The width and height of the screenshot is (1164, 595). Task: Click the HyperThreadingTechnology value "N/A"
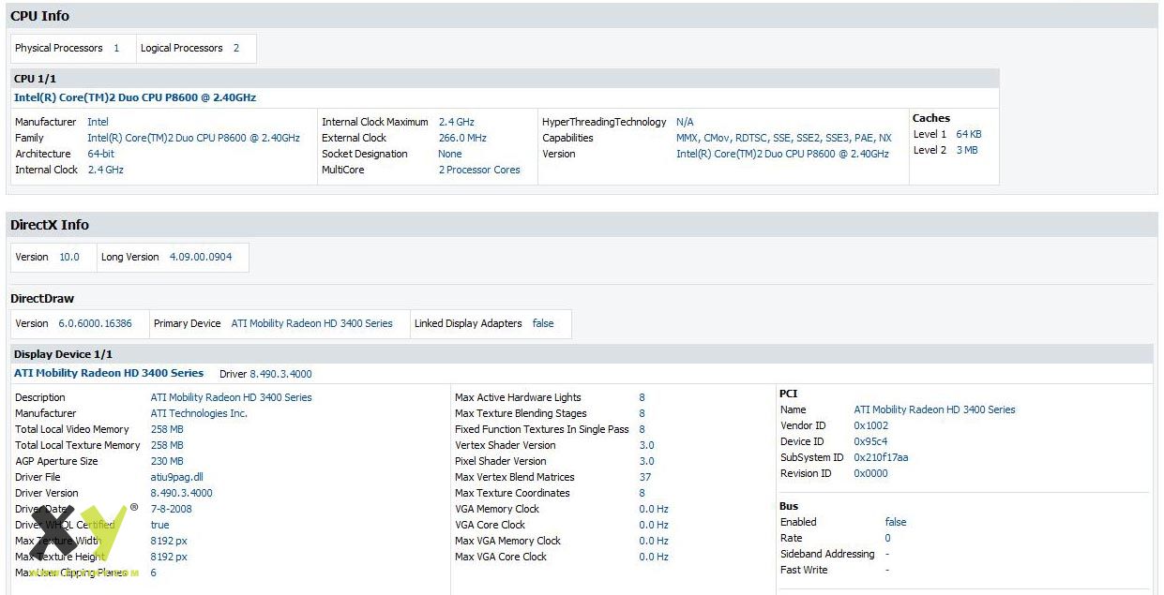685,122
